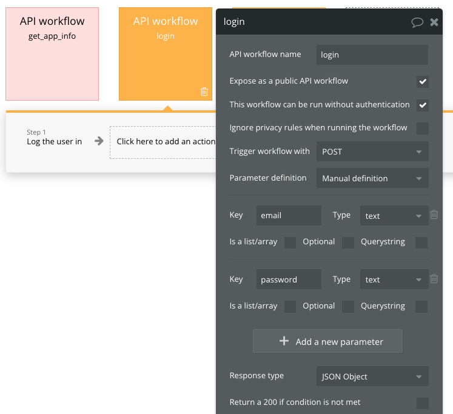Mark the email parameter as Optional

(348, 242)
